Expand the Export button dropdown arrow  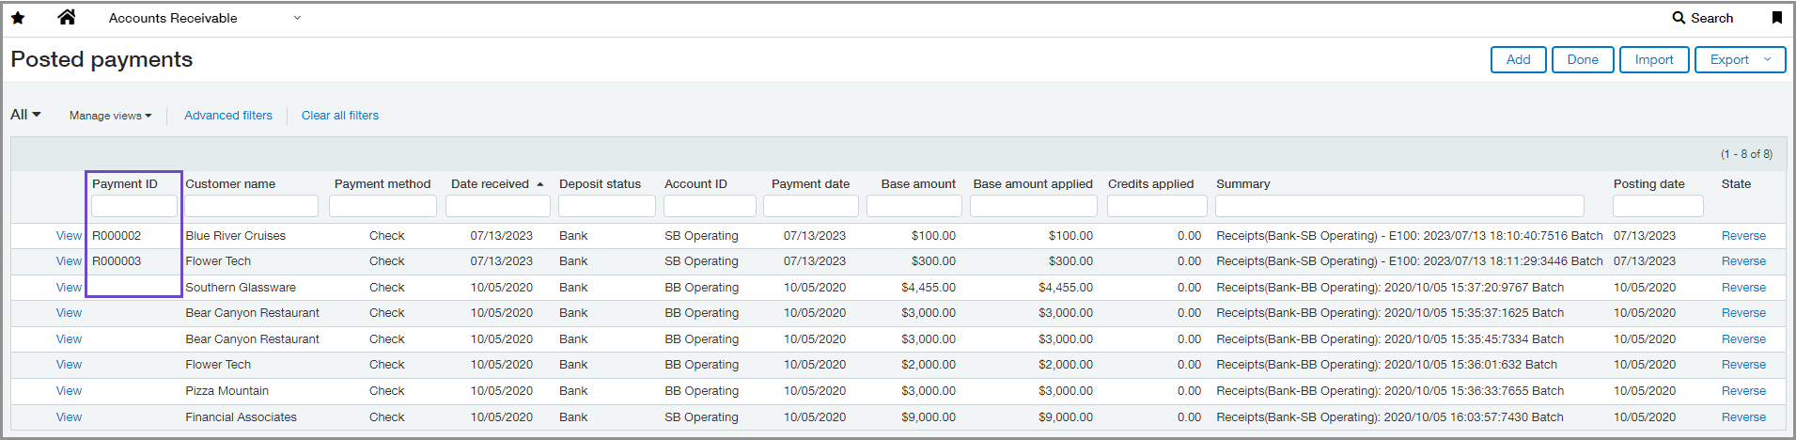point(1768,59)
